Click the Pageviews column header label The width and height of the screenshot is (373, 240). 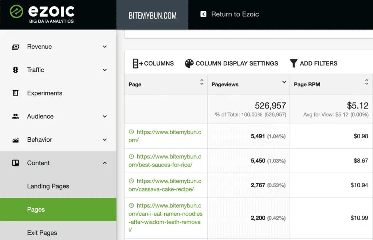point(225,84)
